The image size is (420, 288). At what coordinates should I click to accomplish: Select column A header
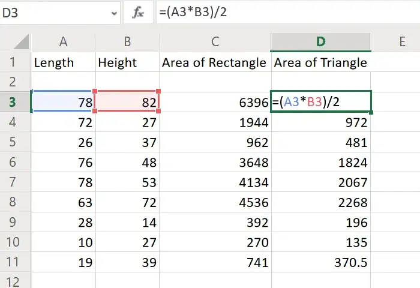click(63, 41)
